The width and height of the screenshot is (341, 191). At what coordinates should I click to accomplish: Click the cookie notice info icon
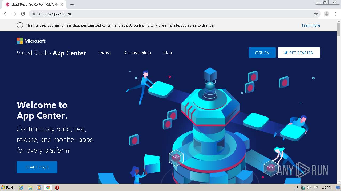tap(20, 25)
